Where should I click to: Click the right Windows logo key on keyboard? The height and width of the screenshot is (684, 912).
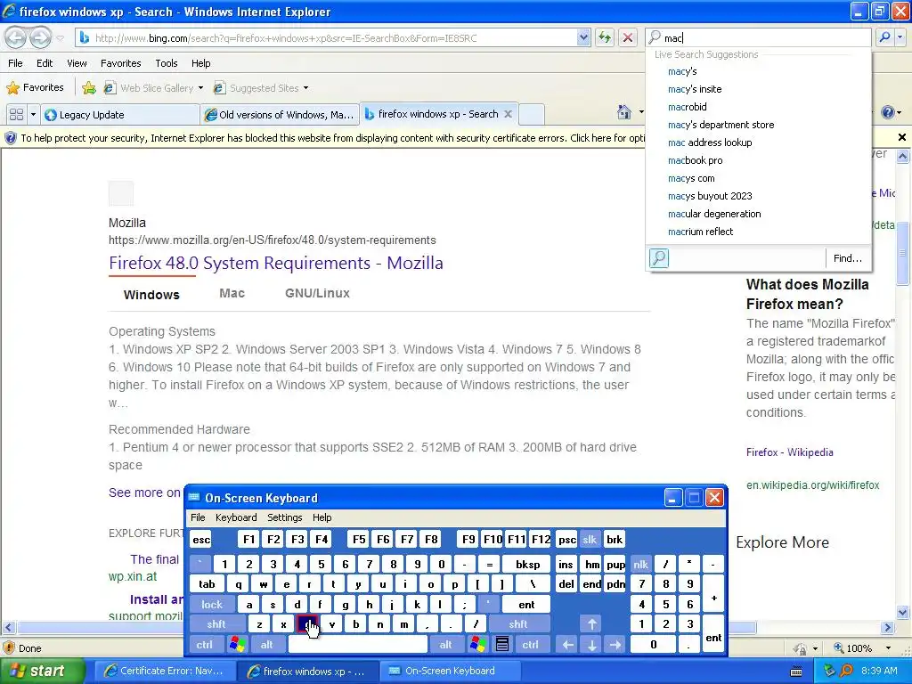[478, 645]
